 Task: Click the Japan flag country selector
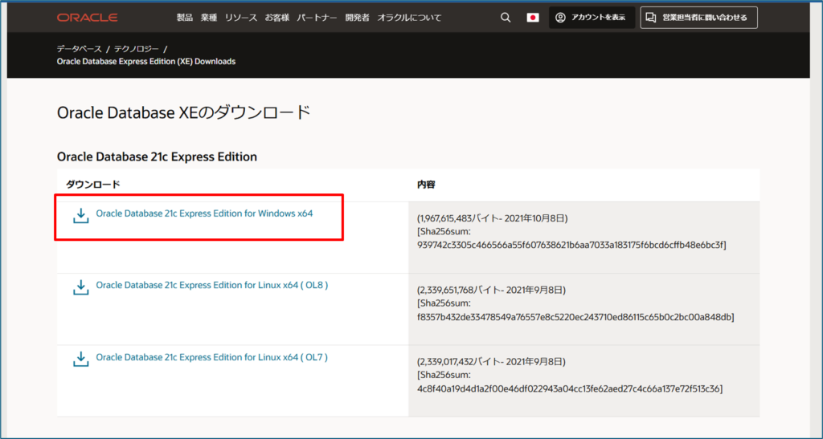click(x=533, y=18)
